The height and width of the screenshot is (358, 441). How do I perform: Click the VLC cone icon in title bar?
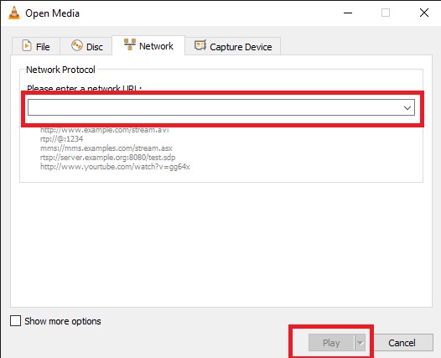pyautogui.click(x=14, y=13)
